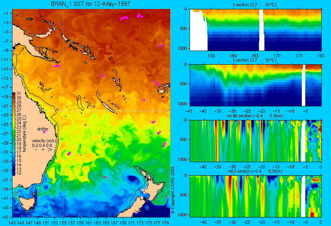Click the colorbar value "12"

click(x=19, y=173)
